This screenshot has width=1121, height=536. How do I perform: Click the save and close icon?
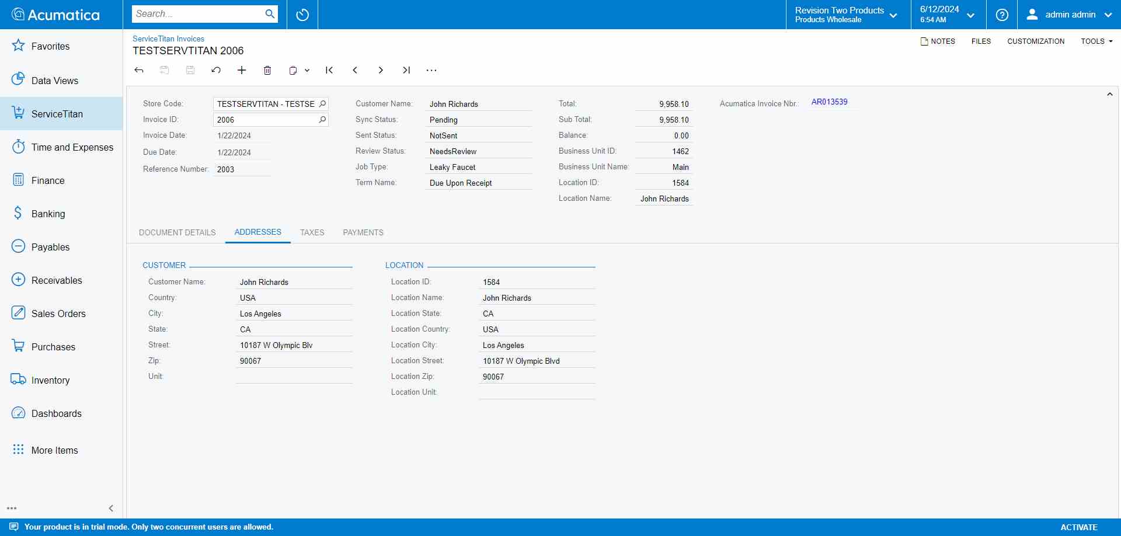[x=165, y=70]
